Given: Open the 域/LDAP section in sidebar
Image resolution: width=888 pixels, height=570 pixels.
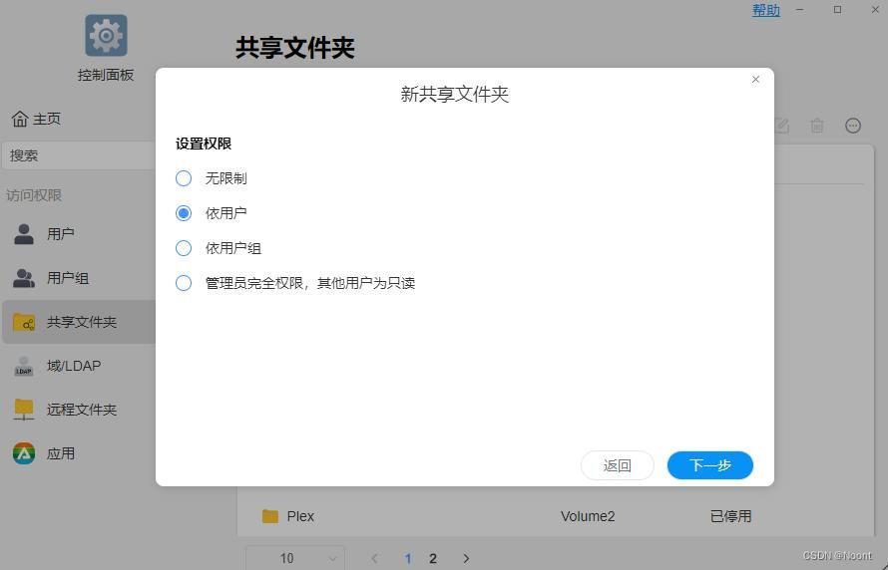Looking at the screenshot, I should point(73,366).
